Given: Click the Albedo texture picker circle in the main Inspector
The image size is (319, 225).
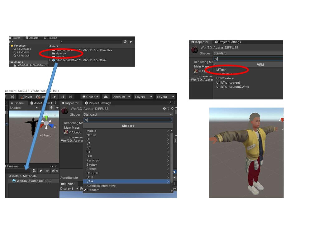Looking at the screenshot, I should [70, 132].
